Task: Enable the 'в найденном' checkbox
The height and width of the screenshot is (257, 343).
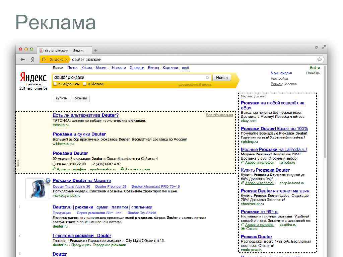Action: (55, 84)
